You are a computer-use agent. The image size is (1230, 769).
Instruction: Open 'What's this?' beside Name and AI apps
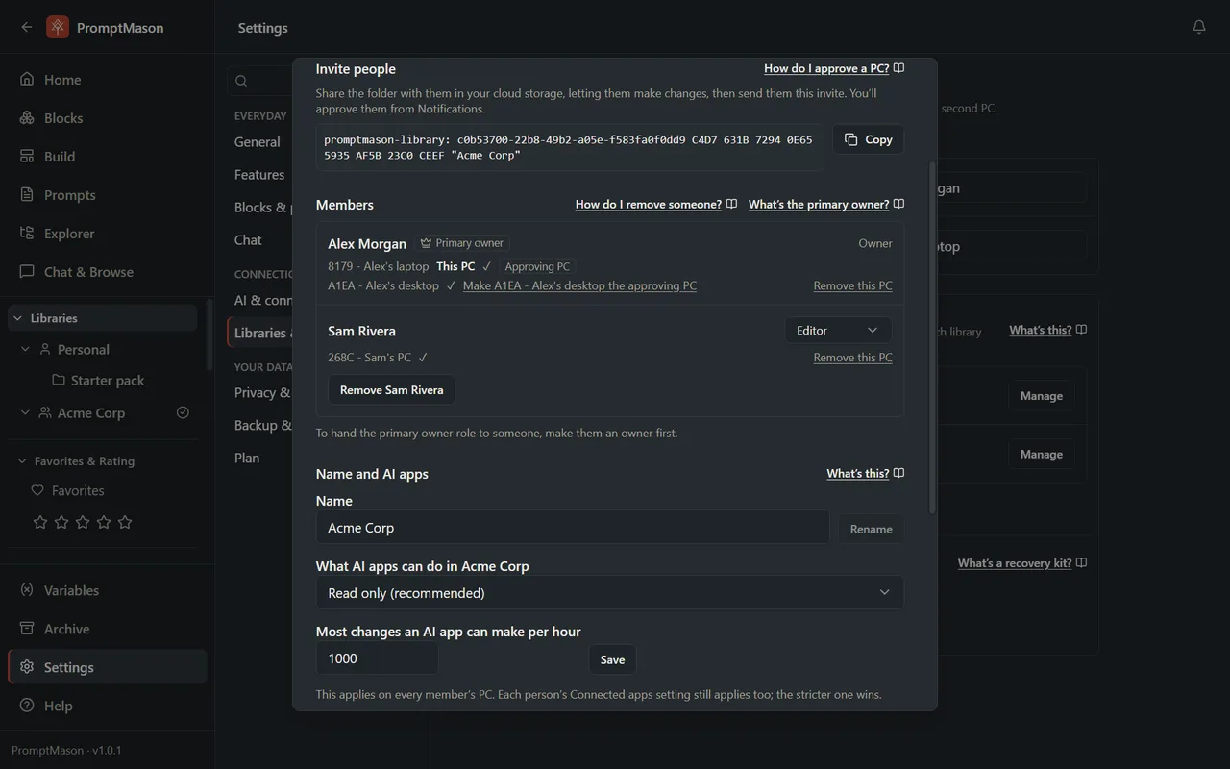coord(865,473)
